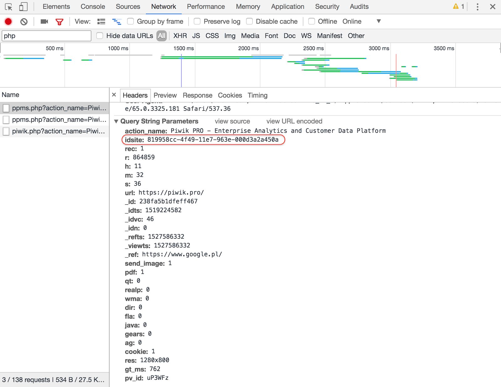Check Hide data URLs
This screenshot has height=387, width=501.
[100, 35]
